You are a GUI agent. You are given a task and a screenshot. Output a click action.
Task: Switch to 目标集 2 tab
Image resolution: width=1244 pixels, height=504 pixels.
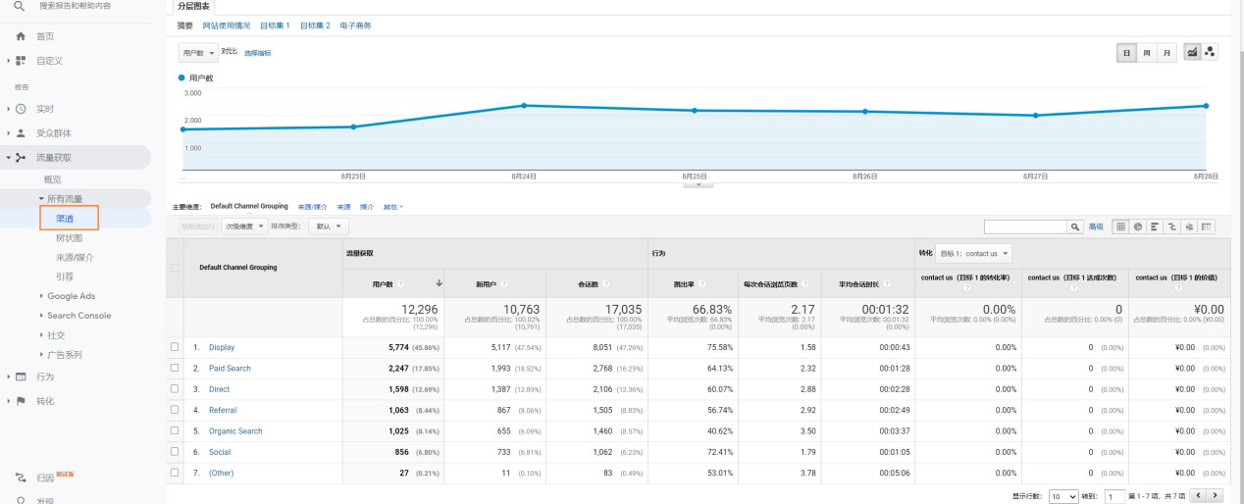click(315, 25)
